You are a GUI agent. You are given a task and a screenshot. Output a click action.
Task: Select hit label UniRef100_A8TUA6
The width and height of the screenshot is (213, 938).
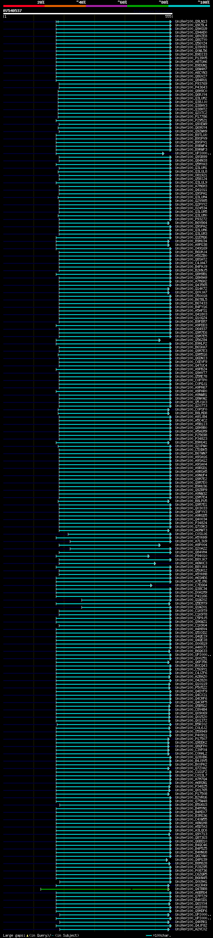click(191, 62)
